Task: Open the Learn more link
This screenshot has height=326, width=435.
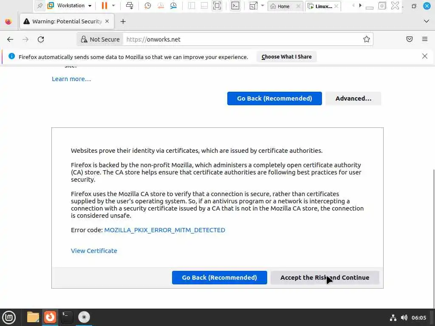Action: coord(71,79)
